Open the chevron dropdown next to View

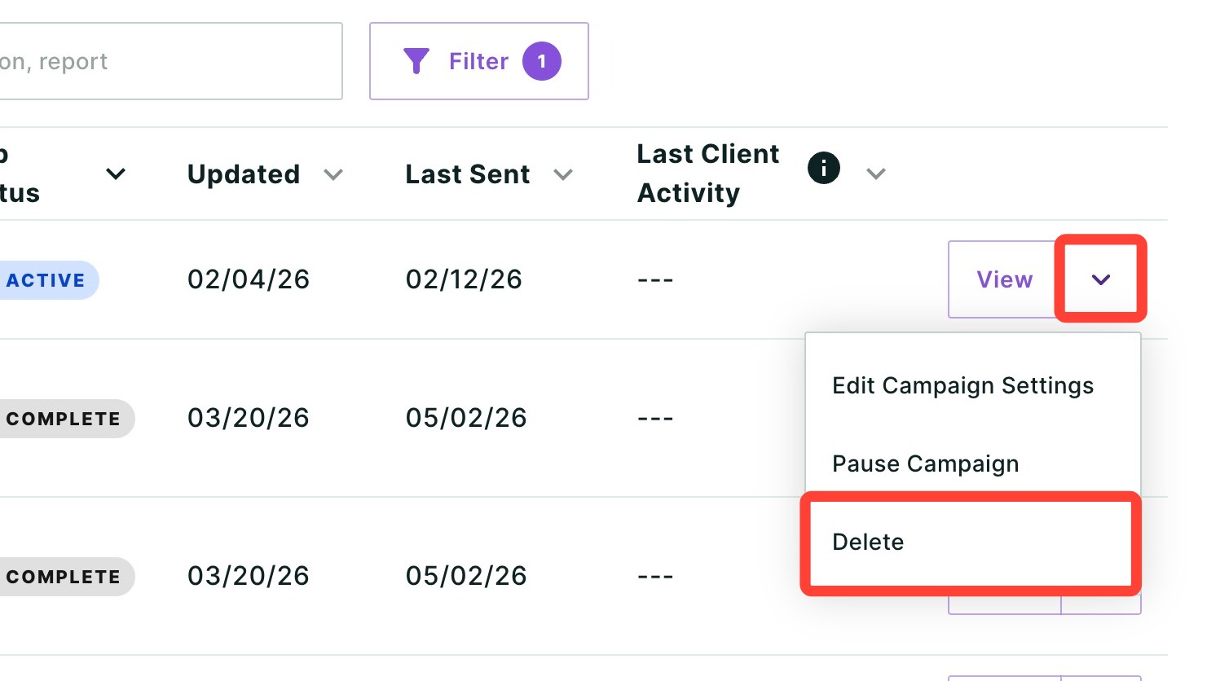point(1101,279)
